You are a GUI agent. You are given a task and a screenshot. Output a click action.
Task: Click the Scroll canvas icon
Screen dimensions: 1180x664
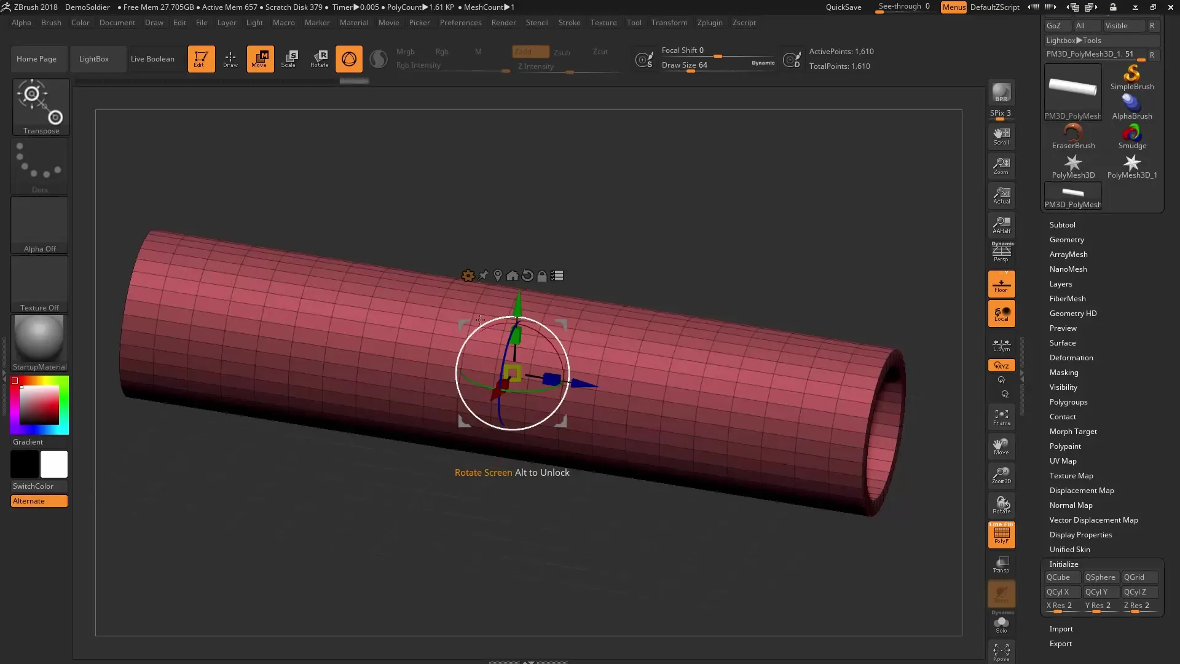tap(1002, 136)
